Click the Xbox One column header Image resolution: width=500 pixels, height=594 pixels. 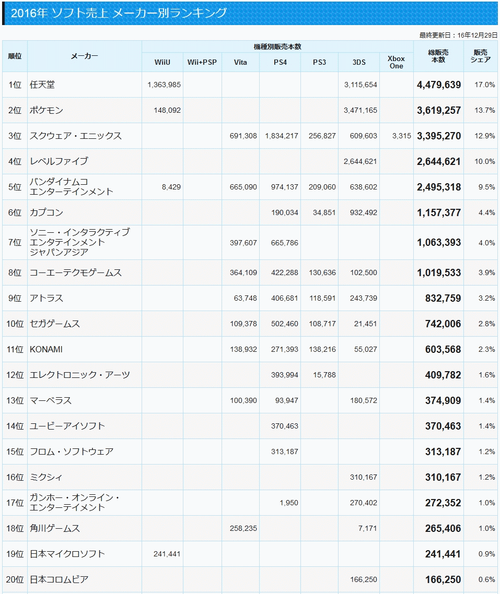[x=396, y=62]
